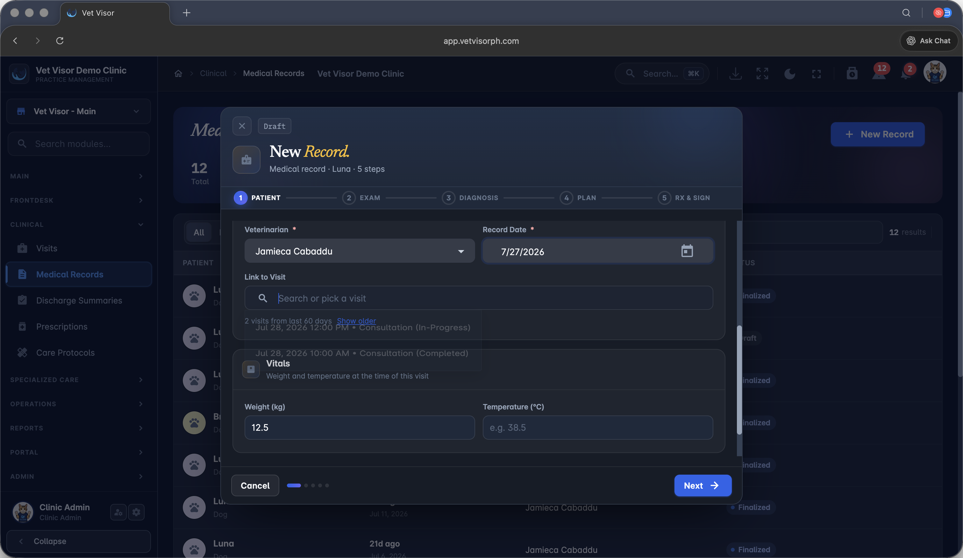Close the New Record dialog with X
The height and width of the screenshot is (558, 963).
[x=242, y=126]
